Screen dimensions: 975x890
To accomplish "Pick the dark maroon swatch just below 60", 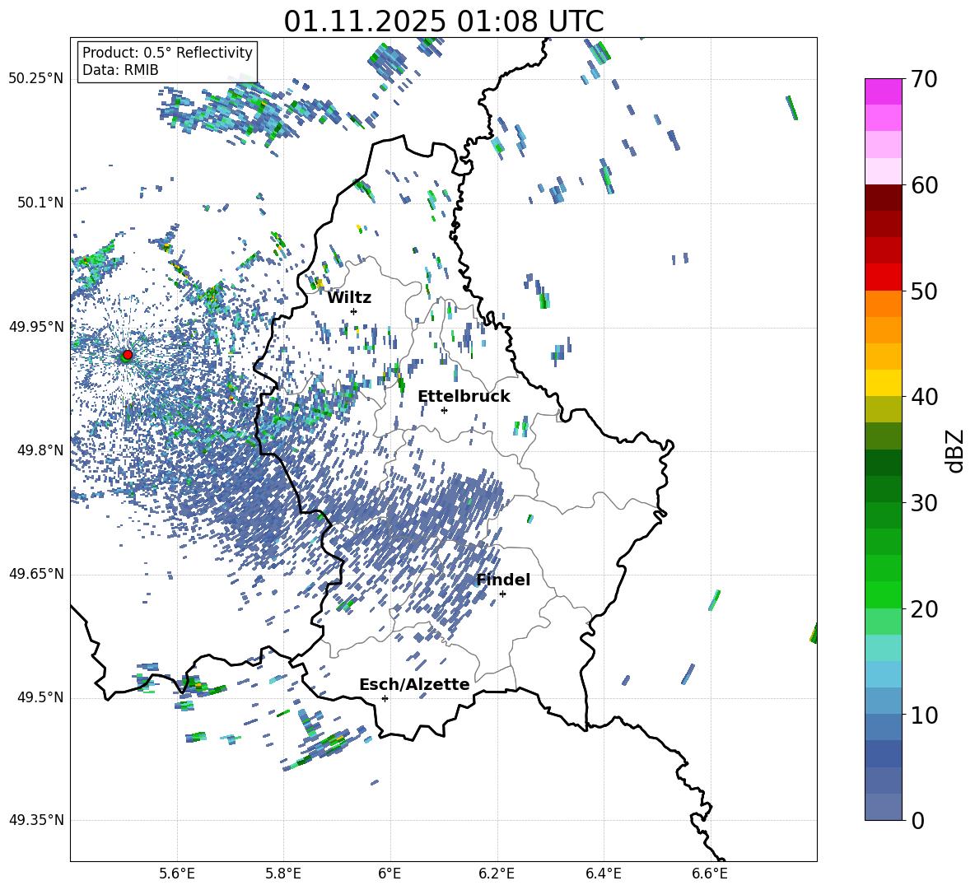I will 884,197.
